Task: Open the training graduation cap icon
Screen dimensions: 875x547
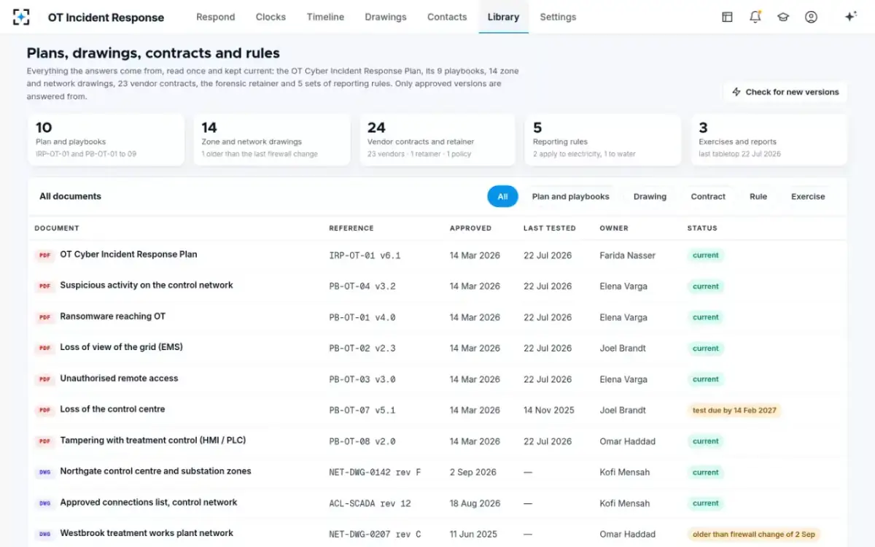Action: pyautogui.click(x=783, y=17)
